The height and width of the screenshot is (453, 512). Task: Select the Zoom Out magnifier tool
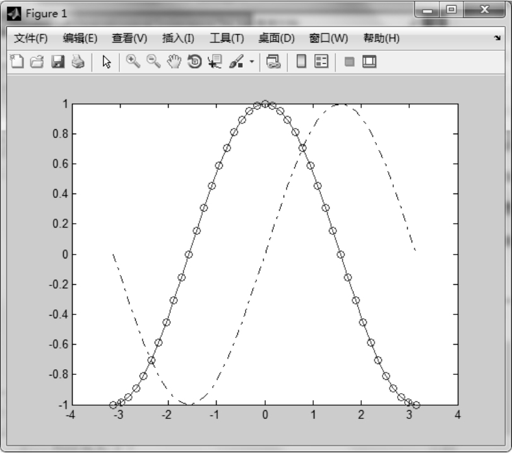pos(153,61)
